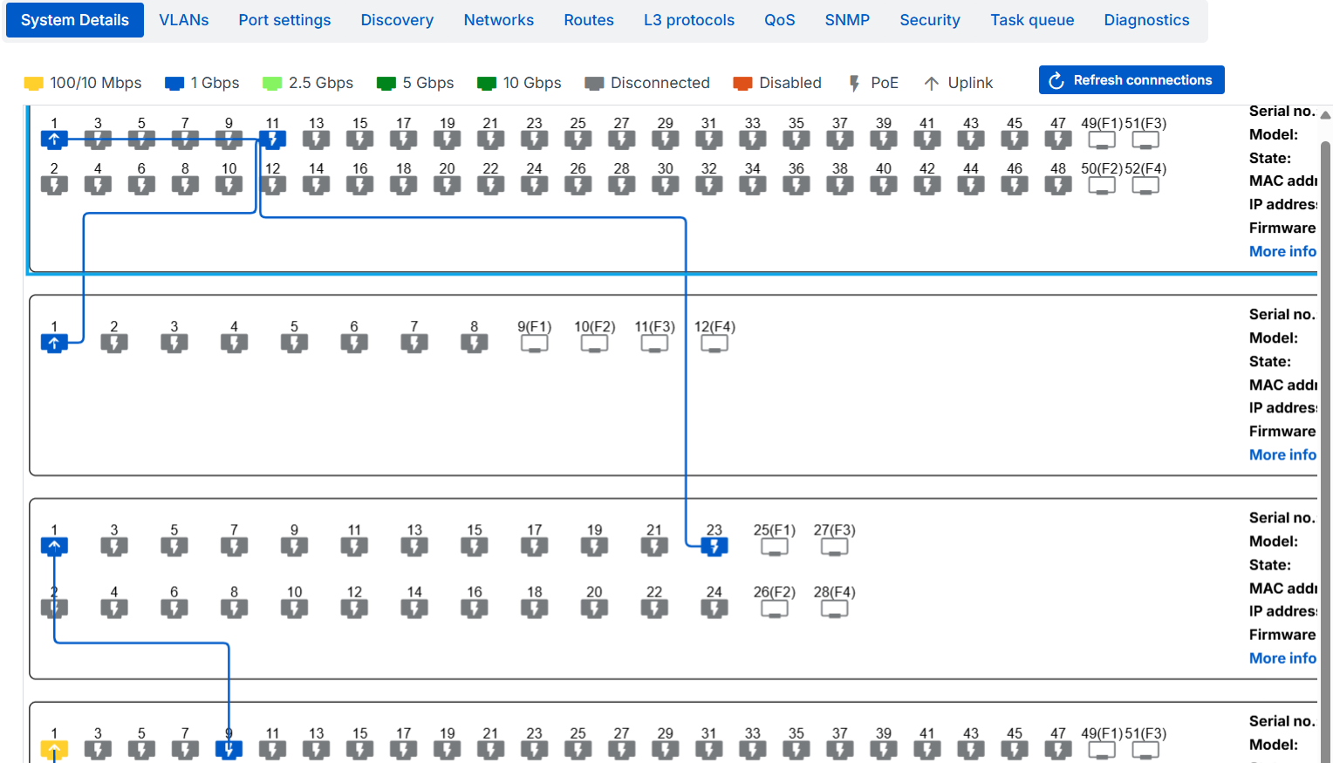Image resolution: width=1333 pixels, height=763 pixels.
Task: Click SFP port 49(F1) on the top switch
Action: [x=1102, y=140]
